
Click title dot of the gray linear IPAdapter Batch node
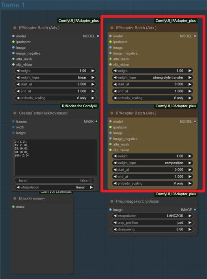tap(15, 28)
